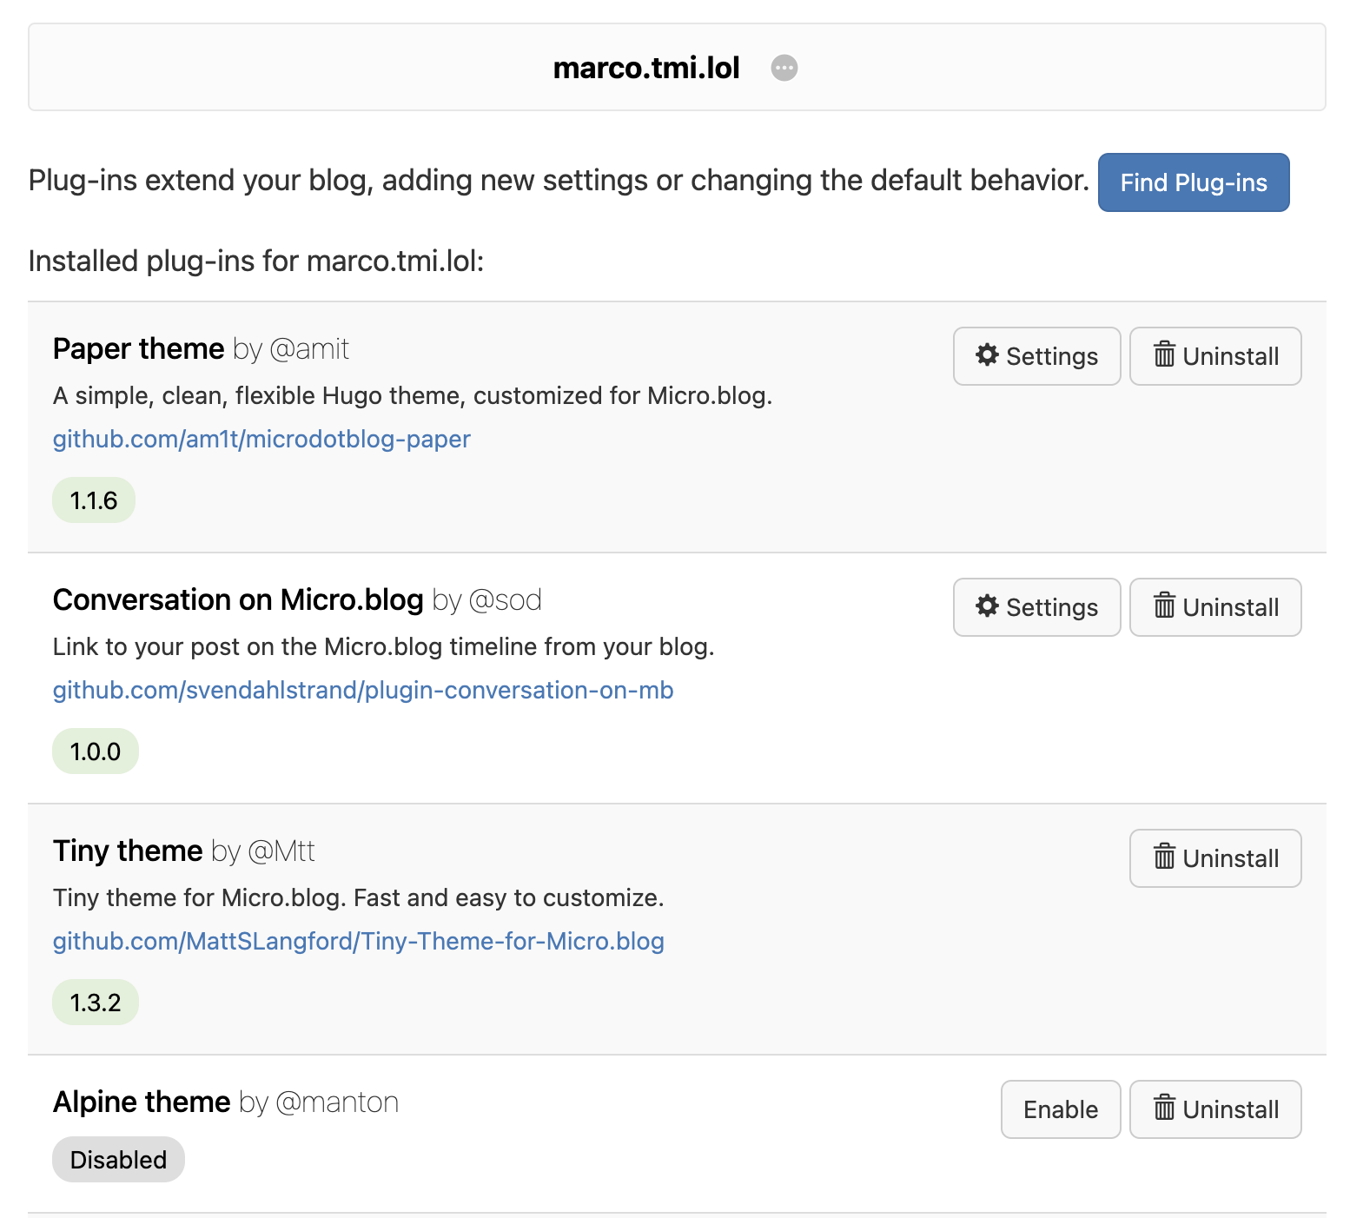Click the @manton author name
This screenshot has width=1350, height=1218.
point(337,1102)
